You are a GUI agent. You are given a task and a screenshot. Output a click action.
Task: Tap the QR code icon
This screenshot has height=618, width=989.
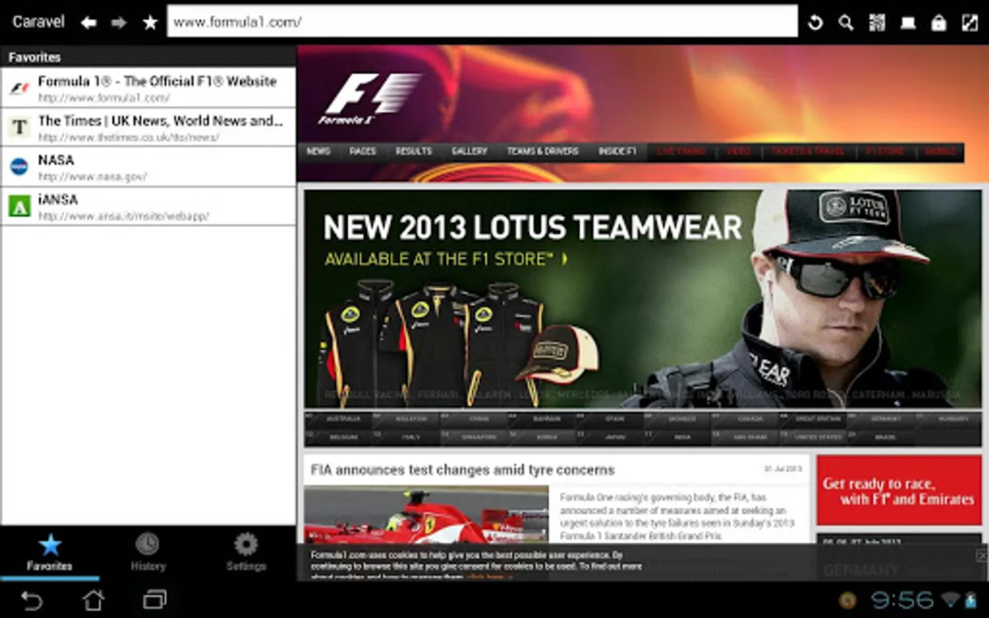877,23
